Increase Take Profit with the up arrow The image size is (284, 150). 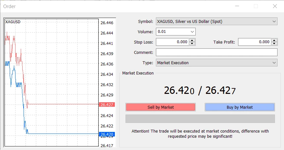274,40
